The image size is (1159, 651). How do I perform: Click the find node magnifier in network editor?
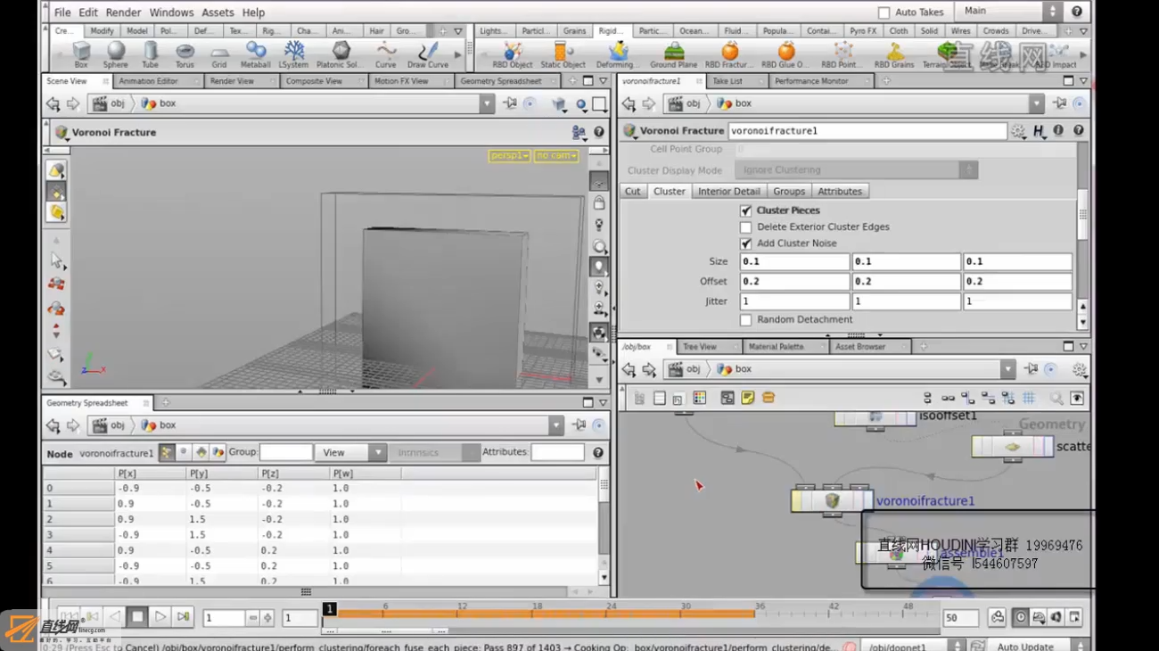tap(1056, 399)
